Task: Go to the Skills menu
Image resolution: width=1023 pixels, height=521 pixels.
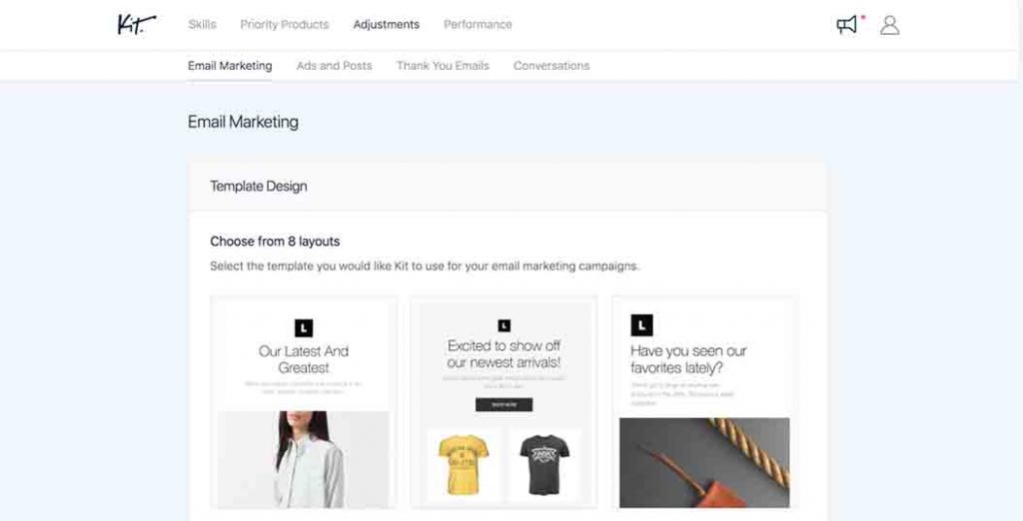Action: (x=202, y=25)
